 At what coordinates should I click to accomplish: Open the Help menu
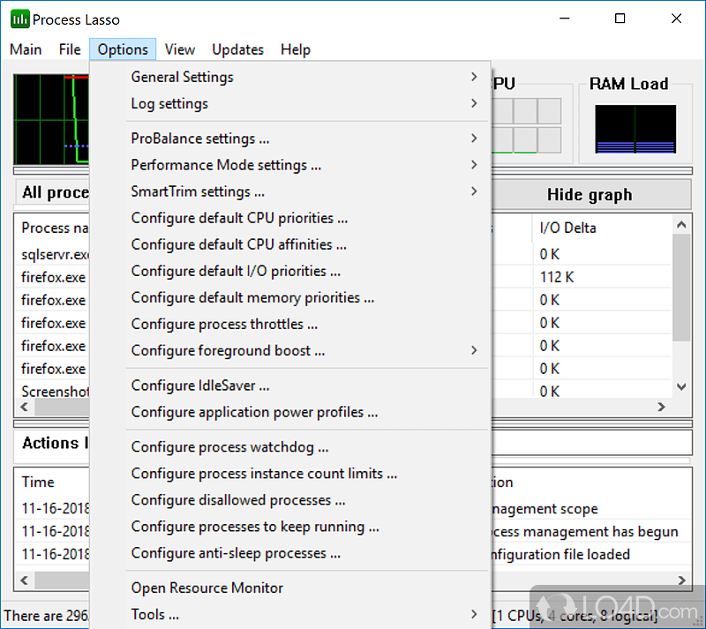(296, 49)
